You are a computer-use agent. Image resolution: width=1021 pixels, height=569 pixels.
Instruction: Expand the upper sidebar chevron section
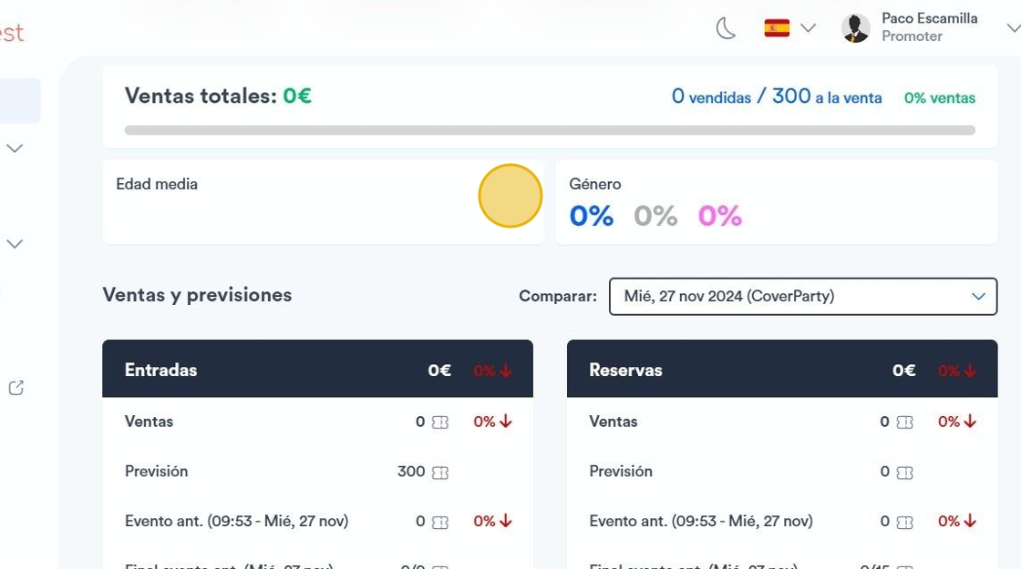tap(15, 148)
